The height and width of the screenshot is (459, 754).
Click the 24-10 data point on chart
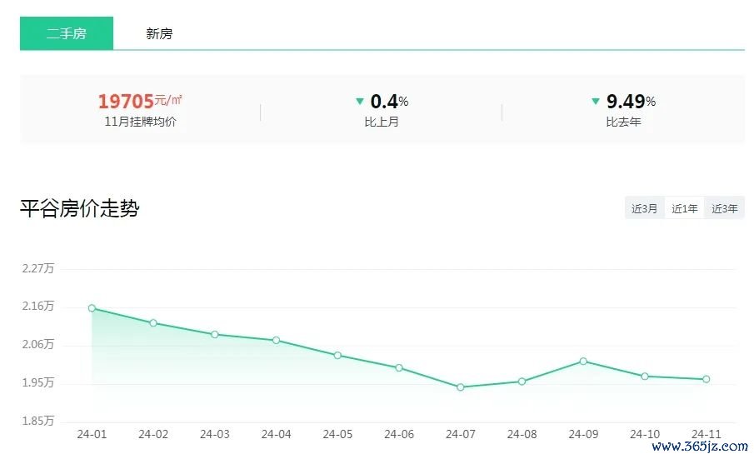[x=645, y=377]
